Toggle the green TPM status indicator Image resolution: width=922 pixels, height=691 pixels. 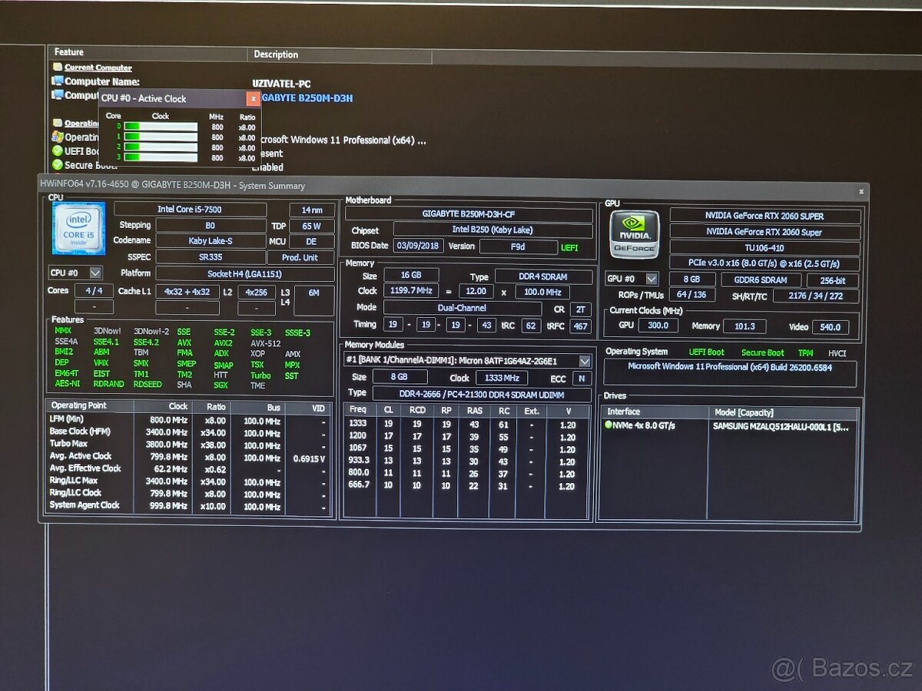point(805,352)
